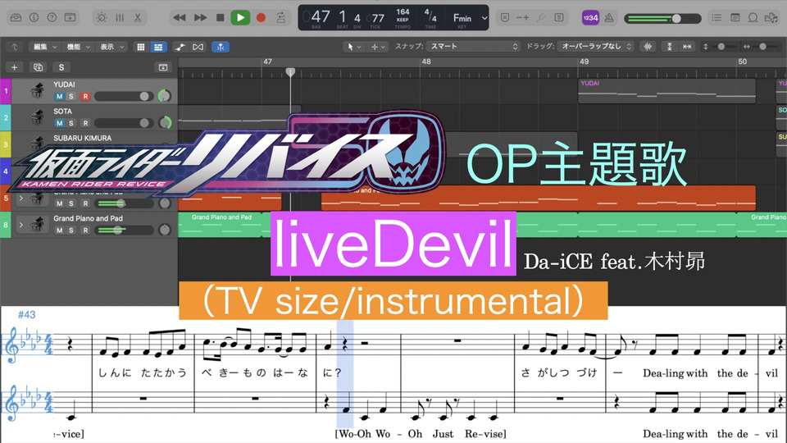Toggle the purple 1234 Count-in button
Viewport: 787px width, 443px height.
pyautogui.click(x=590, y=17)
